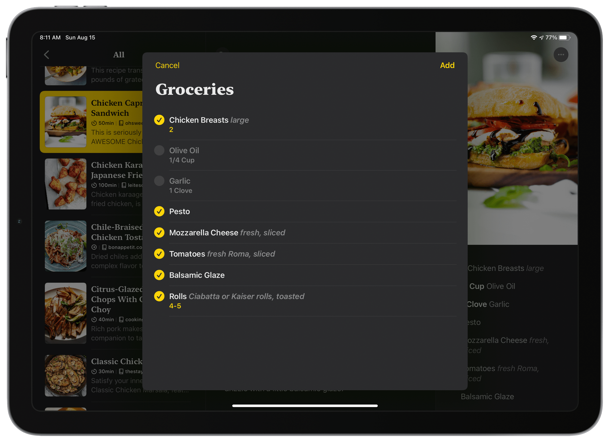Tap the three-dot more options icon
This screenshot has height=443, width=610.
coord(560,54)
